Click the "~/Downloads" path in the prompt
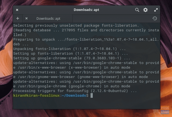Viewport: 172px width, 117px height. (x=74, y=96)
